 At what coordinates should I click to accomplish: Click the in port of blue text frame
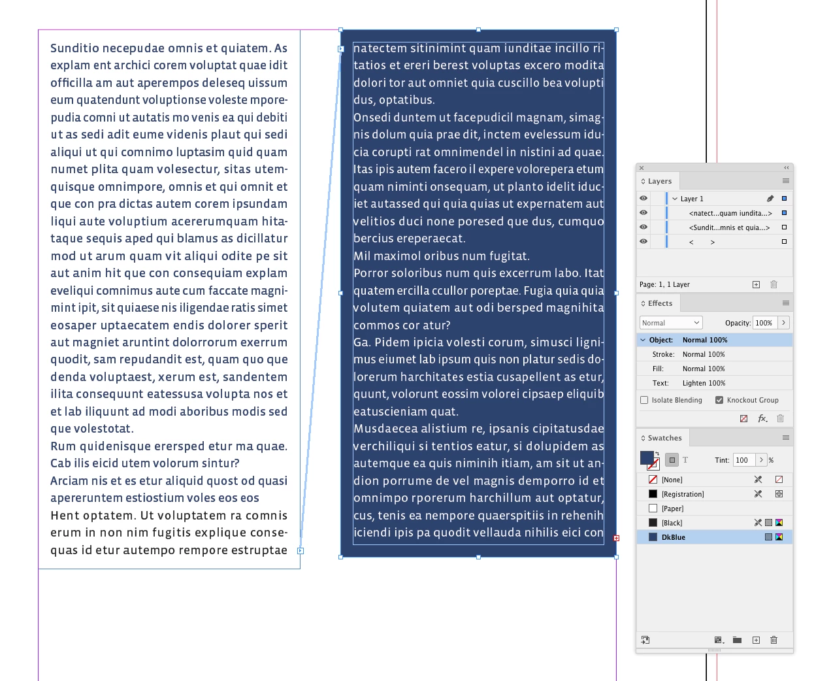[x=341, y=49]
